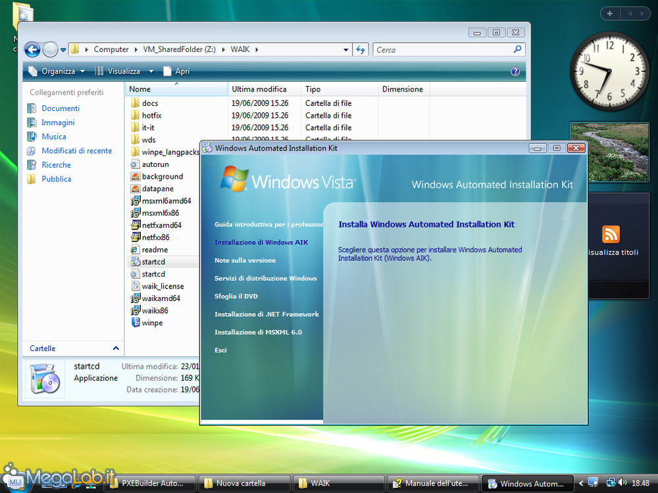Click the sidebar clock gadget

609,71
